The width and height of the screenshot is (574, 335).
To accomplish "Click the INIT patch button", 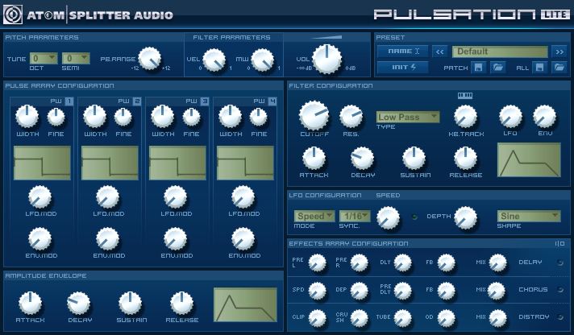I will coord(402,68).
